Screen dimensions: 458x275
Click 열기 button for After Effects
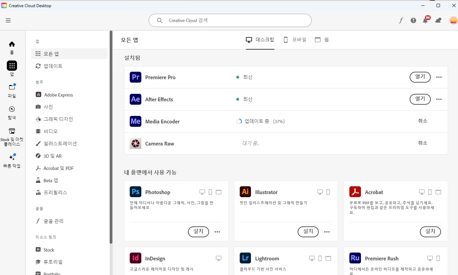420,99
